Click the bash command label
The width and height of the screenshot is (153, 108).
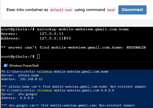(111, 10)
